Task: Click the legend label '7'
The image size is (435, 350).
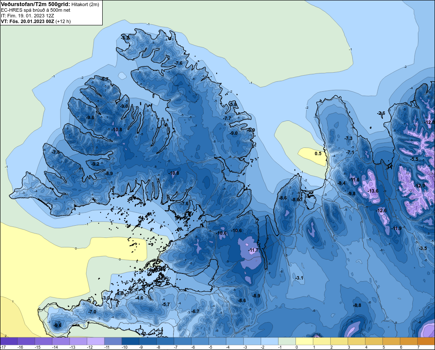Action: point(418,347)
